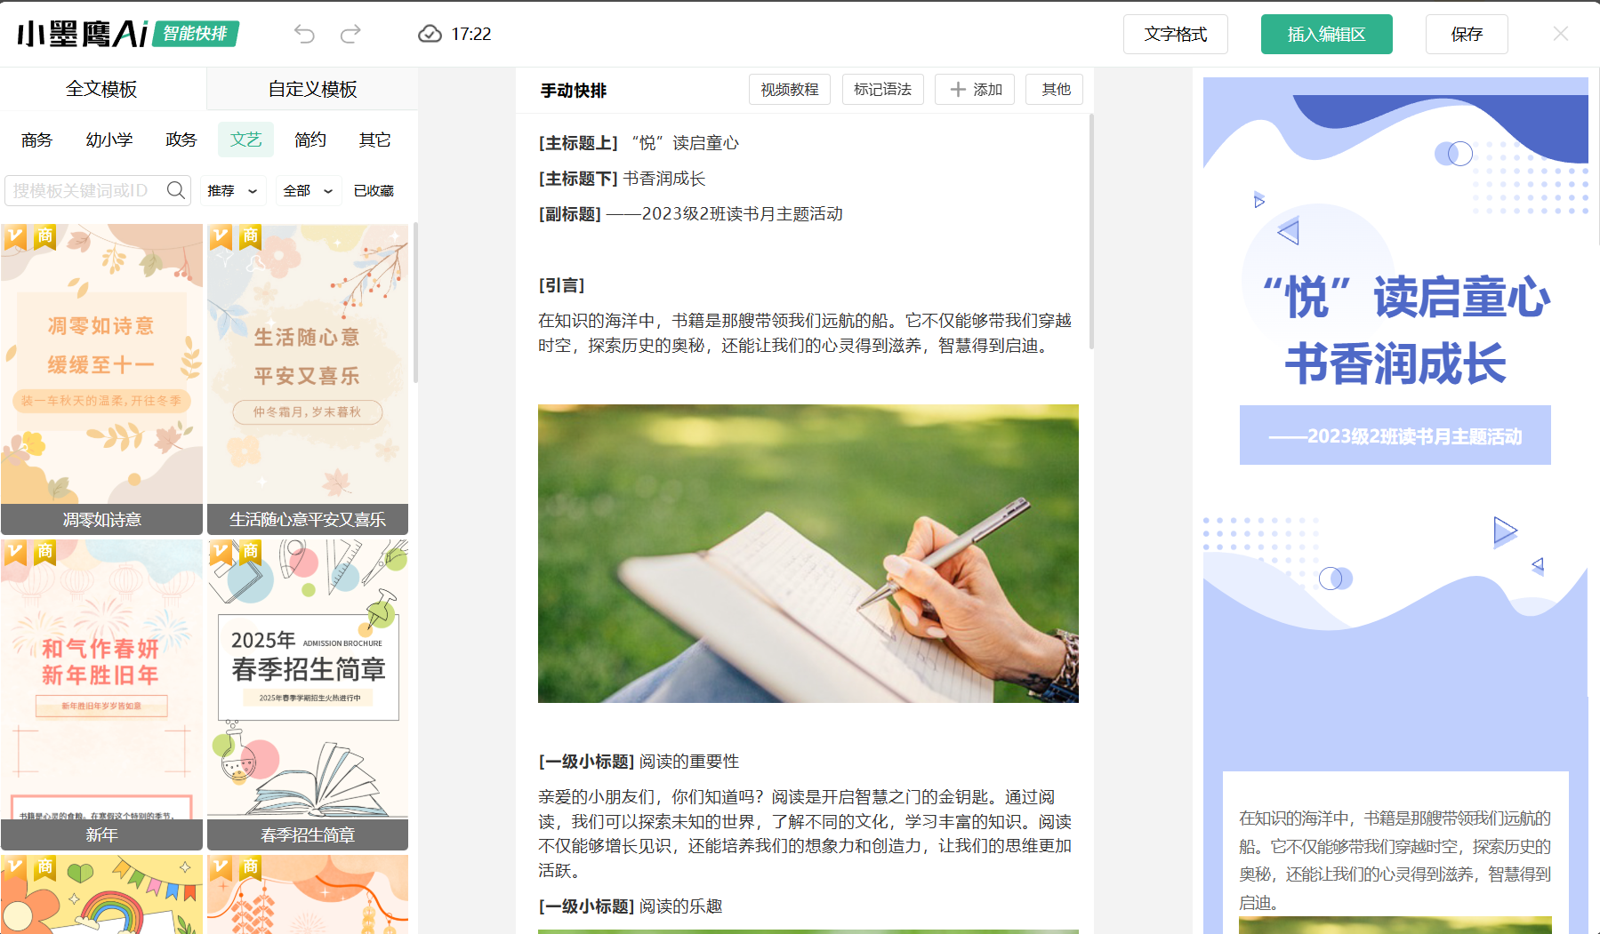
Task: Expand the 全部 filter dropdown
Action: click(x=308, y=191)
